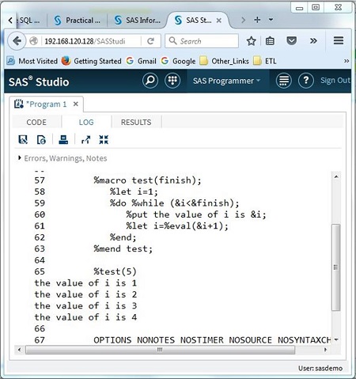Open the Pocket shield icon in browser toolbar
Screen dimensions: 356x379
291,41
